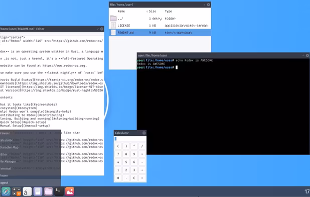Viewport: 310px width, 197px height.
Task: Tap the 9 key on the calculator
Action: pyautogui.click(x=134, y=154)
